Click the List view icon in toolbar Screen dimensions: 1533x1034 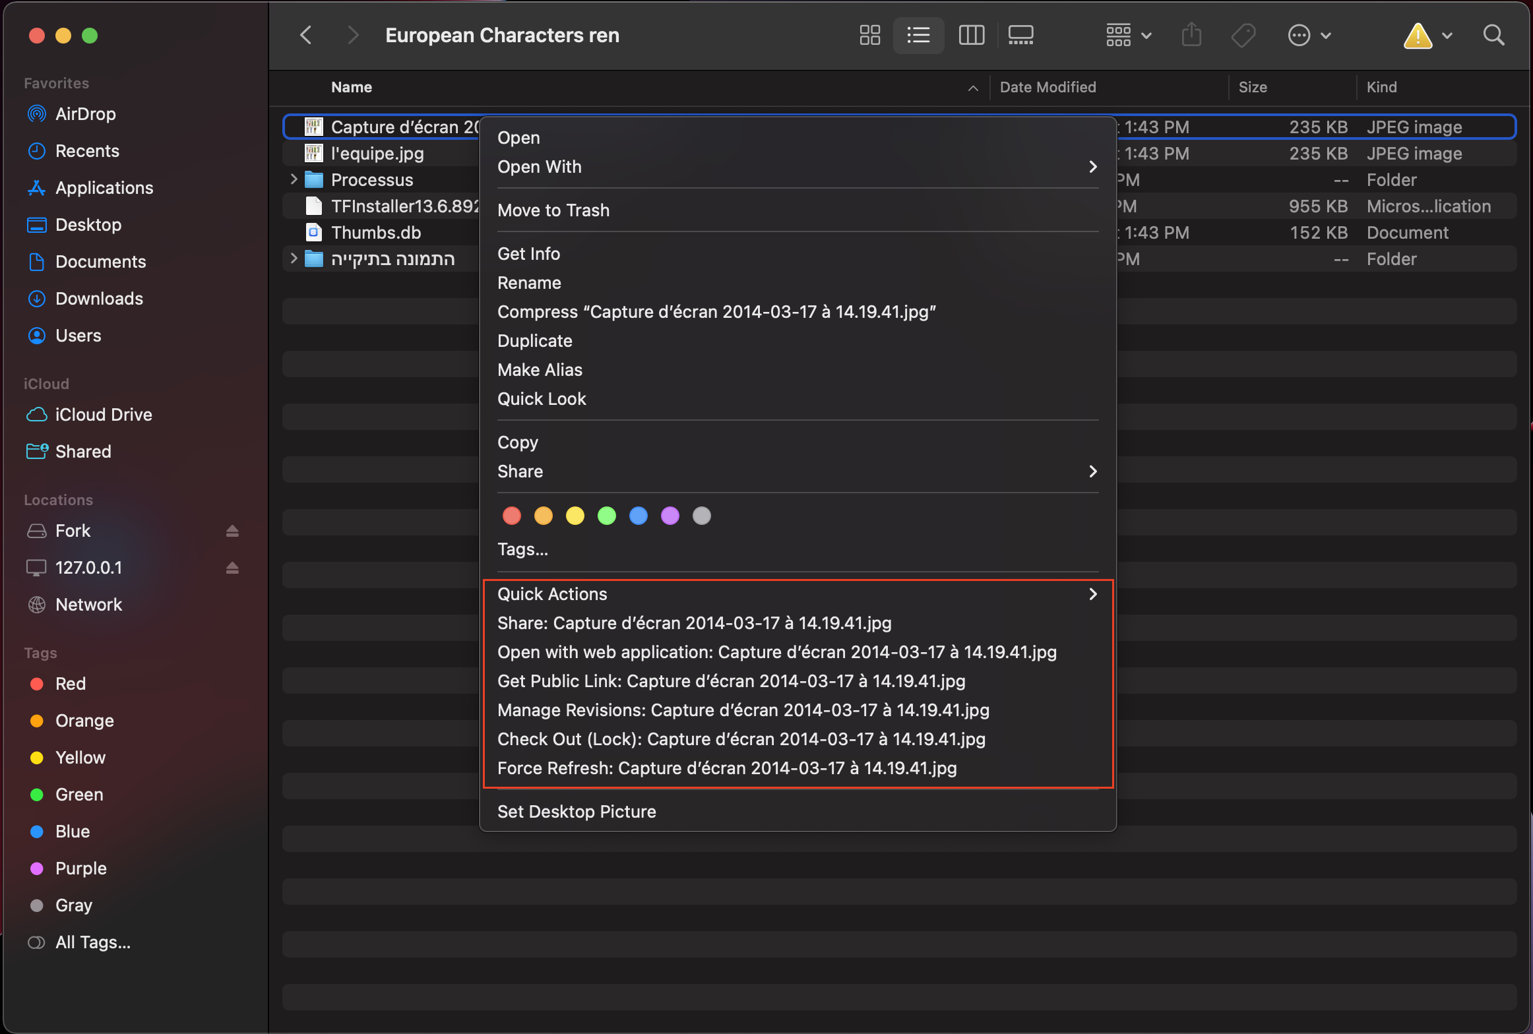tap(919, 36)
